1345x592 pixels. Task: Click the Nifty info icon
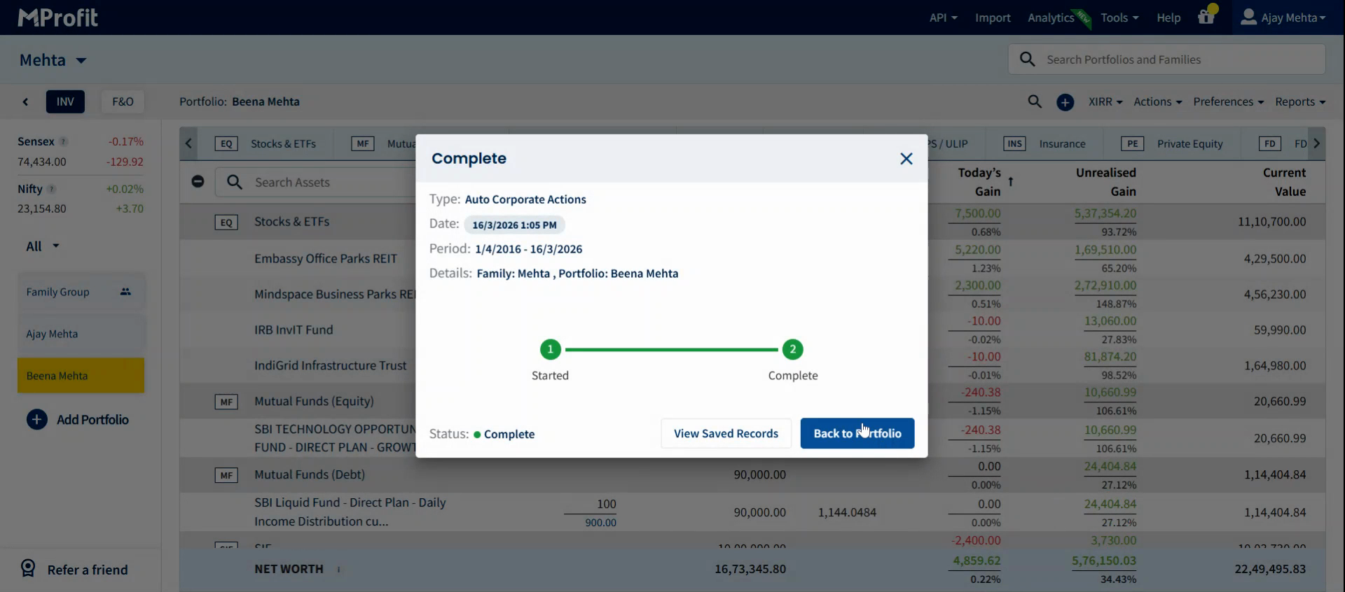(x=51, y=189)
